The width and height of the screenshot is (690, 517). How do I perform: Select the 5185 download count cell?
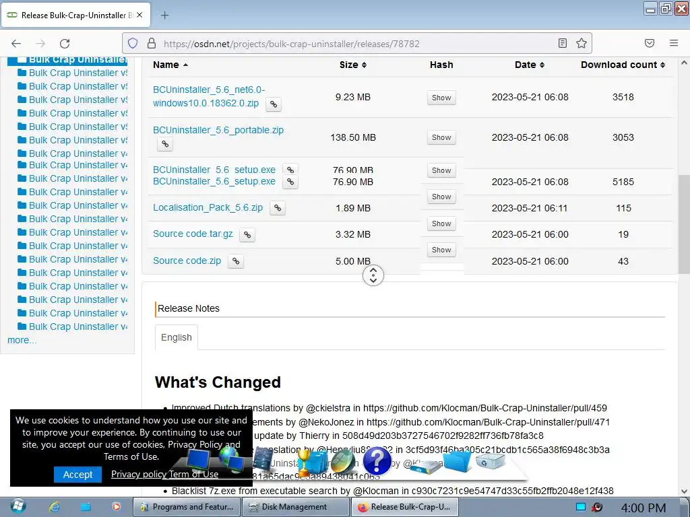tap(623, 182)
